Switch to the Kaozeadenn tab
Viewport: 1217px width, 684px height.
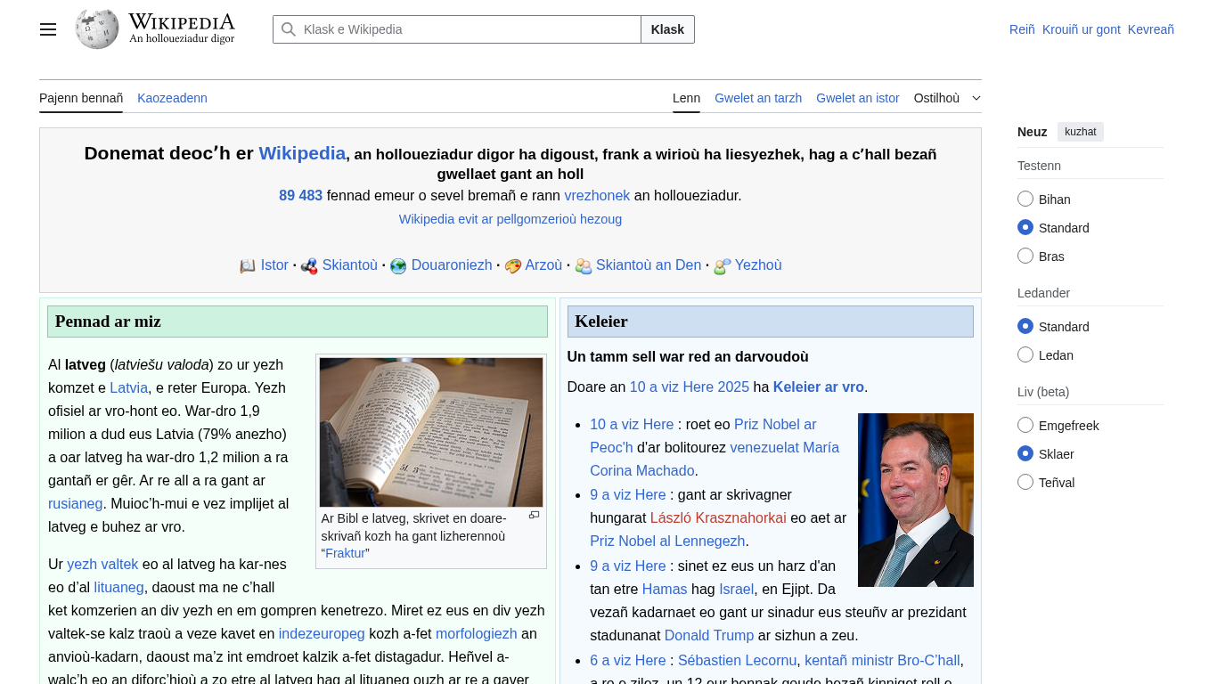(x=172, y=98)
